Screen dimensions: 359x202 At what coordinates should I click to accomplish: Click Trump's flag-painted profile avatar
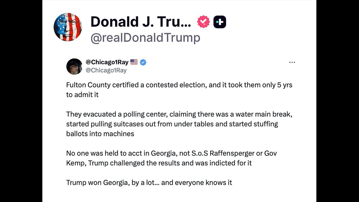pos(68,27)
